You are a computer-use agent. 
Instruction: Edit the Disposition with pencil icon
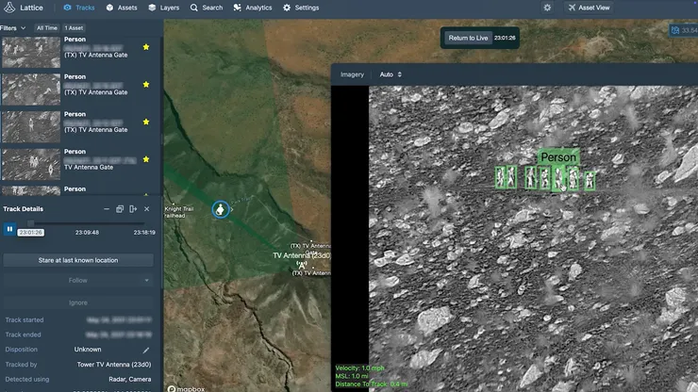[146, 350]
